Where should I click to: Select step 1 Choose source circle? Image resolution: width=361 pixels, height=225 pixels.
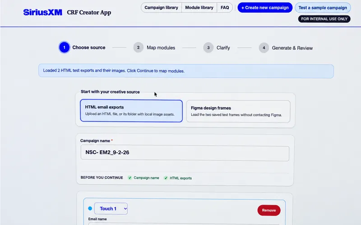coord(64,48)
